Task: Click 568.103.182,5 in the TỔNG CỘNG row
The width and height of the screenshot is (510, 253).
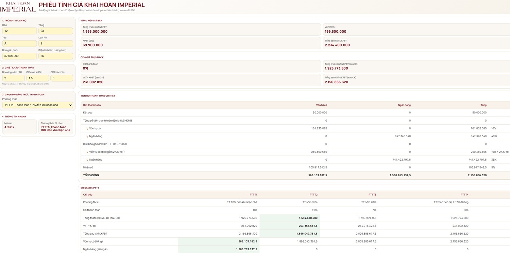Action: point(318,175)
